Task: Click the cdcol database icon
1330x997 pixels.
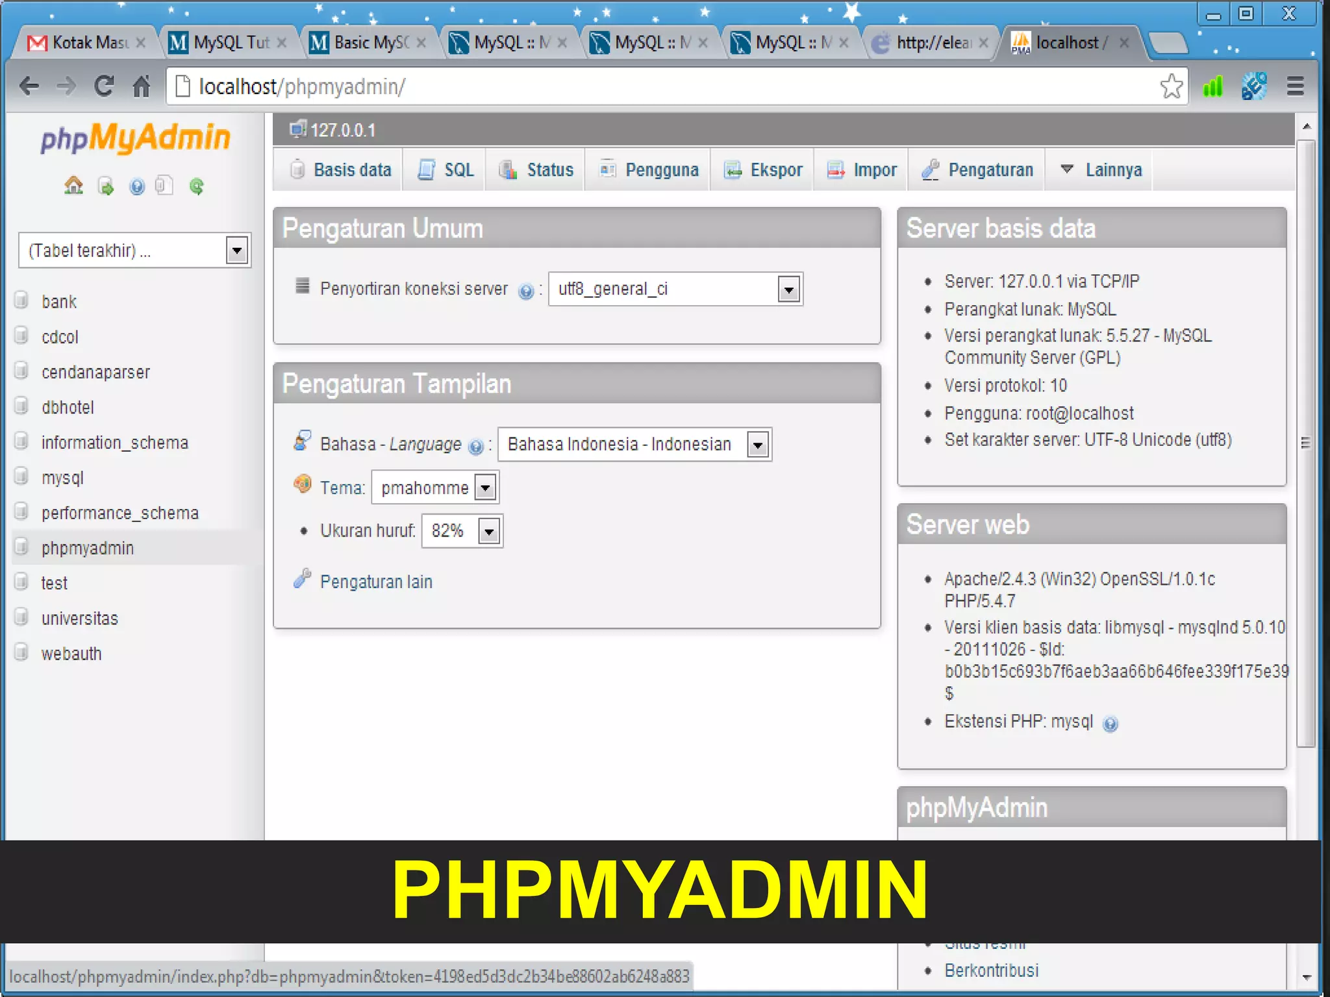Action: point(21,336)
